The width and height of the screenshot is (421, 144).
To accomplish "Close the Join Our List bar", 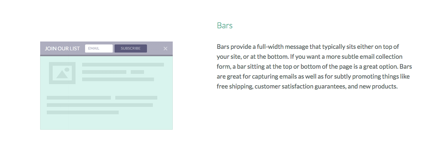I will click(165, 48).
